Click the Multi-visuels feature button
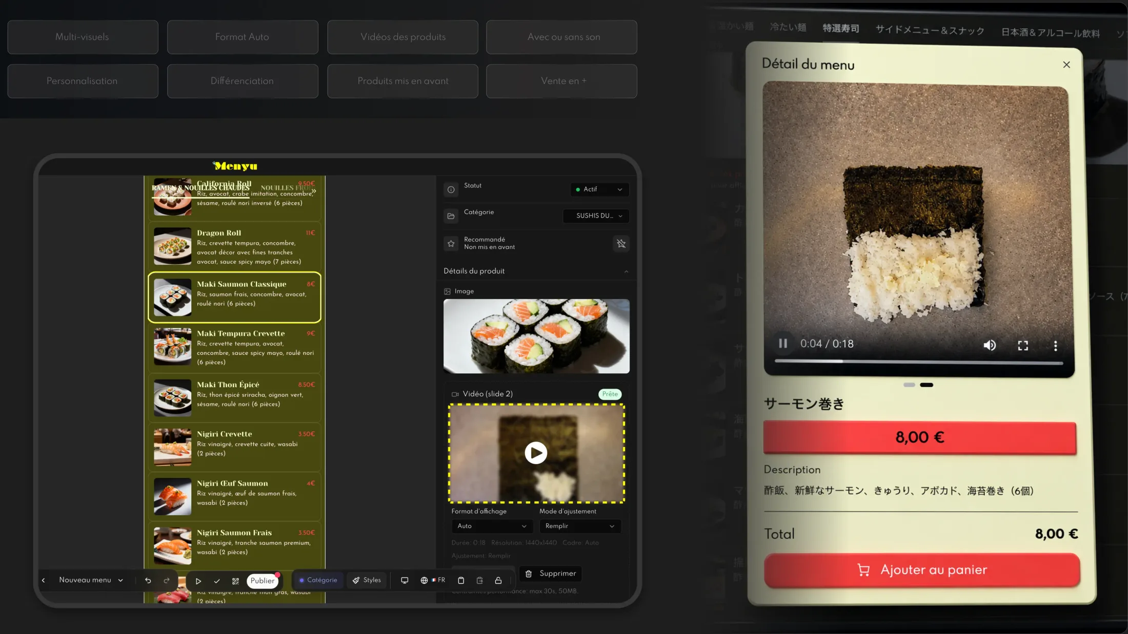 83,37
